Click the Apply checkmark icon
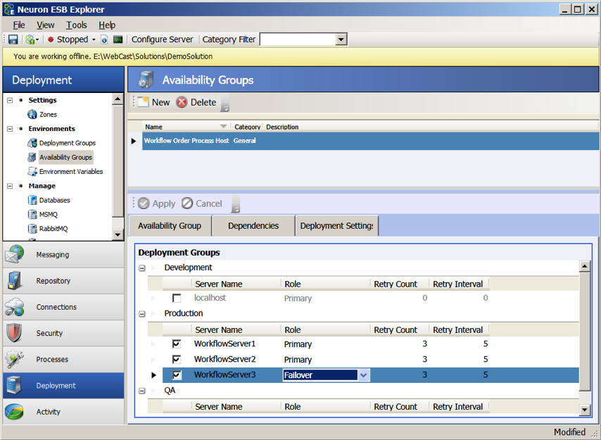This screenshot has width=601, height=440. click(144, 203)
